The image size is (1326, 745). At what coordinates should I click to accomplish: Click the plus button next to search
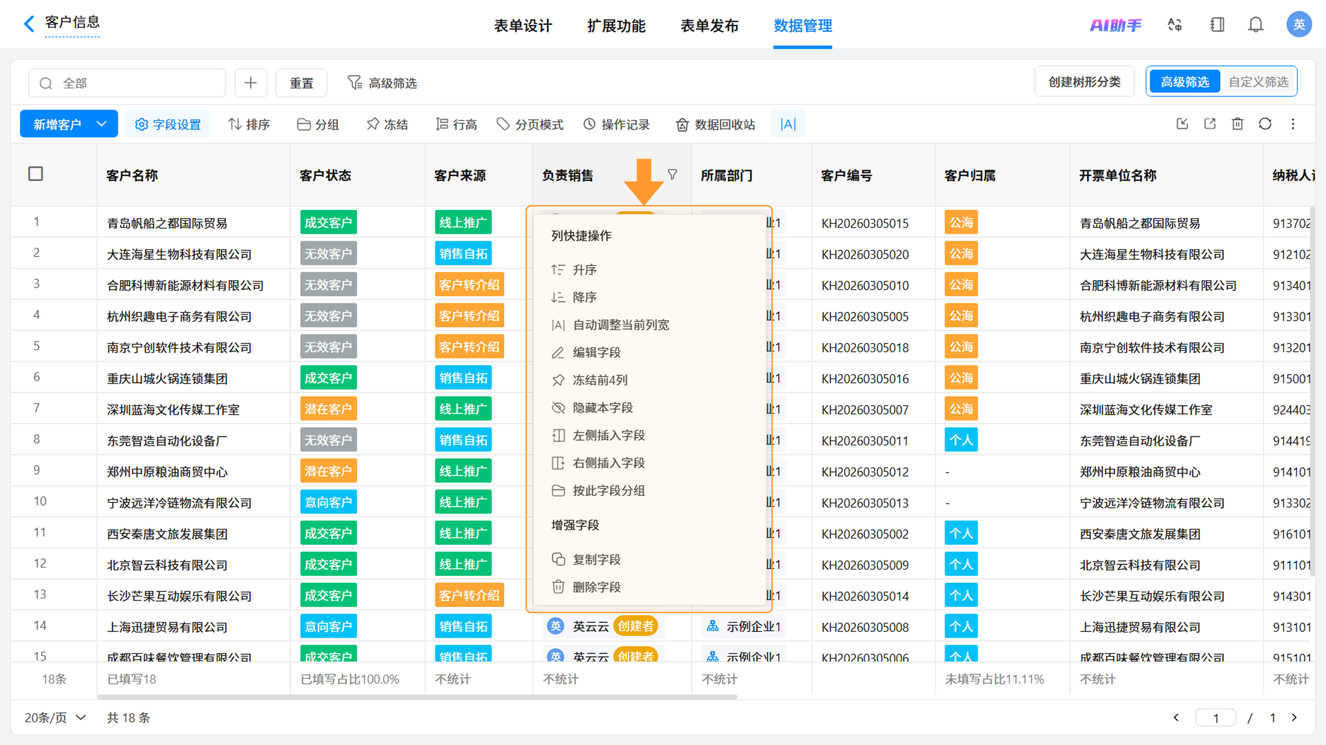click(251, 83)
